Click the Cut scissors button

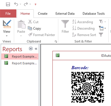point(33,22)
